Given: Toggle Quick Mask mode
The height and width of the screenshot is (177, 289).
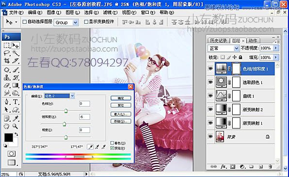Looking at the screenshot, I should tap(12, 154).
